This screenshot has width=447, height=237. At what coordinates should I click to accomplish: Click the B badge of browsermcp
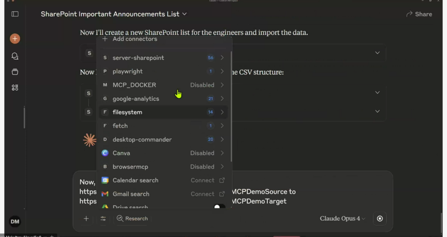point(105,167)
